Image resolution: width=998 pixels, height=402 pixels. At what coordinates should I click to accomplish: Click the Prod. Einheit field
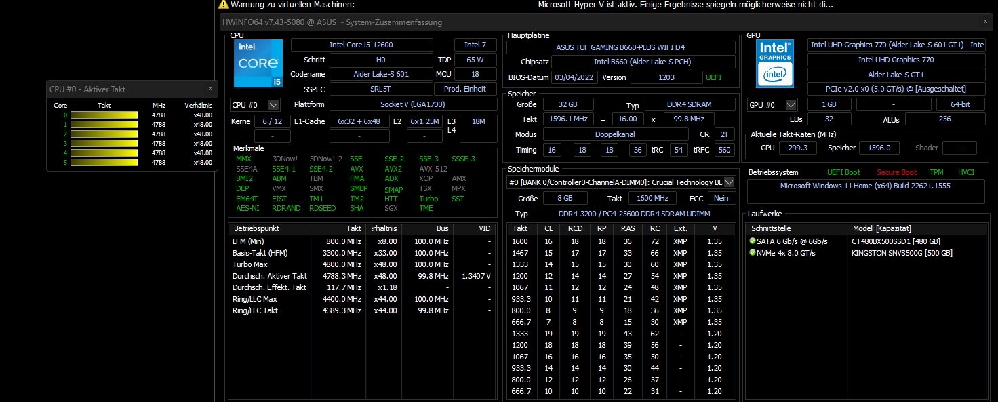(465, 89)
